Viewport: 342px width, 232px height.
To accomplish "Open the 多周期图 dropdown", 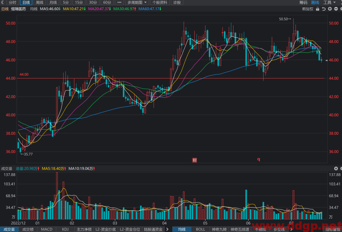I will pos(137,2).
